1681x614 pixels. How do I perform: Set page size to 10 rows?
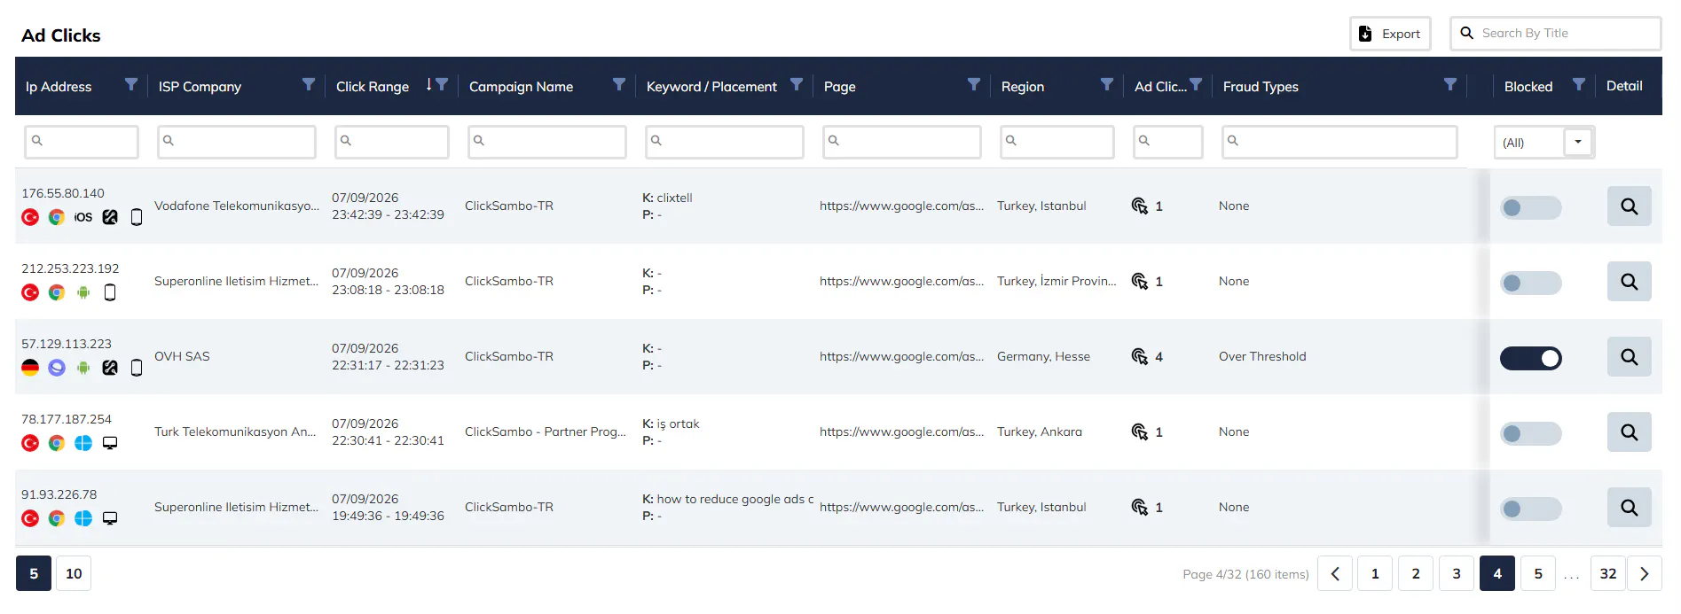[74, 574]
